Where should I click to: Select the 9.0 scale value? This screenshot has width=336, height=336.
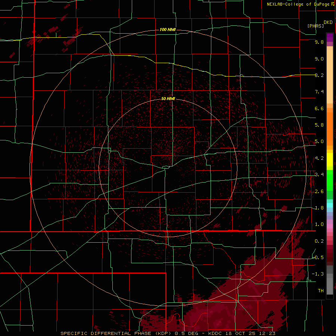319,59
